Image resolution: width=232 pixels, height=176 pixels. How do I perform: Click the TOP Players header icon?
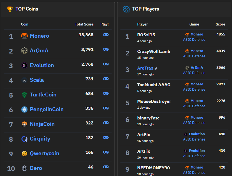[x=126, y=9]
